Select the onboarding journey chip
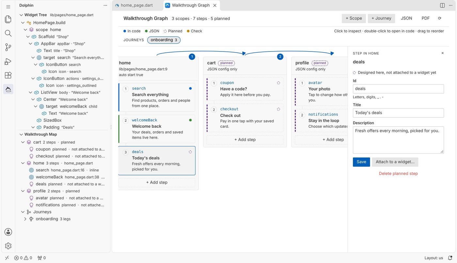The width and height of the screenshot is (457, 263). tap(164, 40)
